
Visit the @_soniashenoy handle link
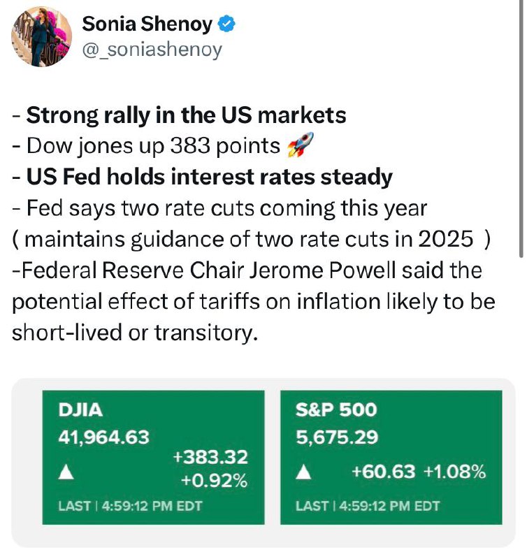(152, 50)
